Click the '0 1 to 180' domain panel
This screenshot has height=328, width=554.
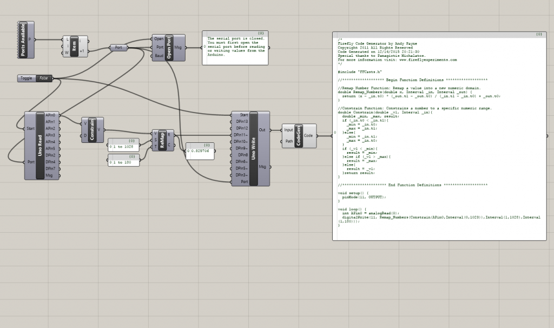click(123, 161)
